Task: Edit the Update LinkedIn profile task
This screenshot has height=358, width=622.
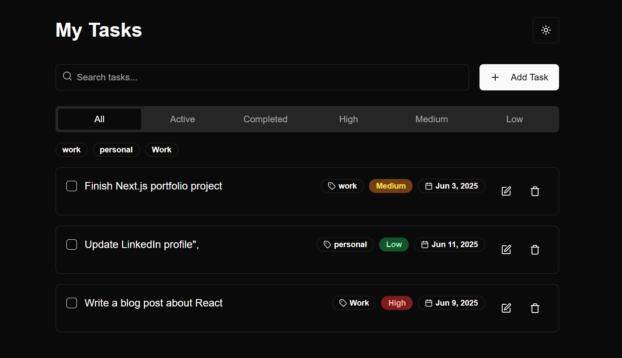Action: [506, 250]
